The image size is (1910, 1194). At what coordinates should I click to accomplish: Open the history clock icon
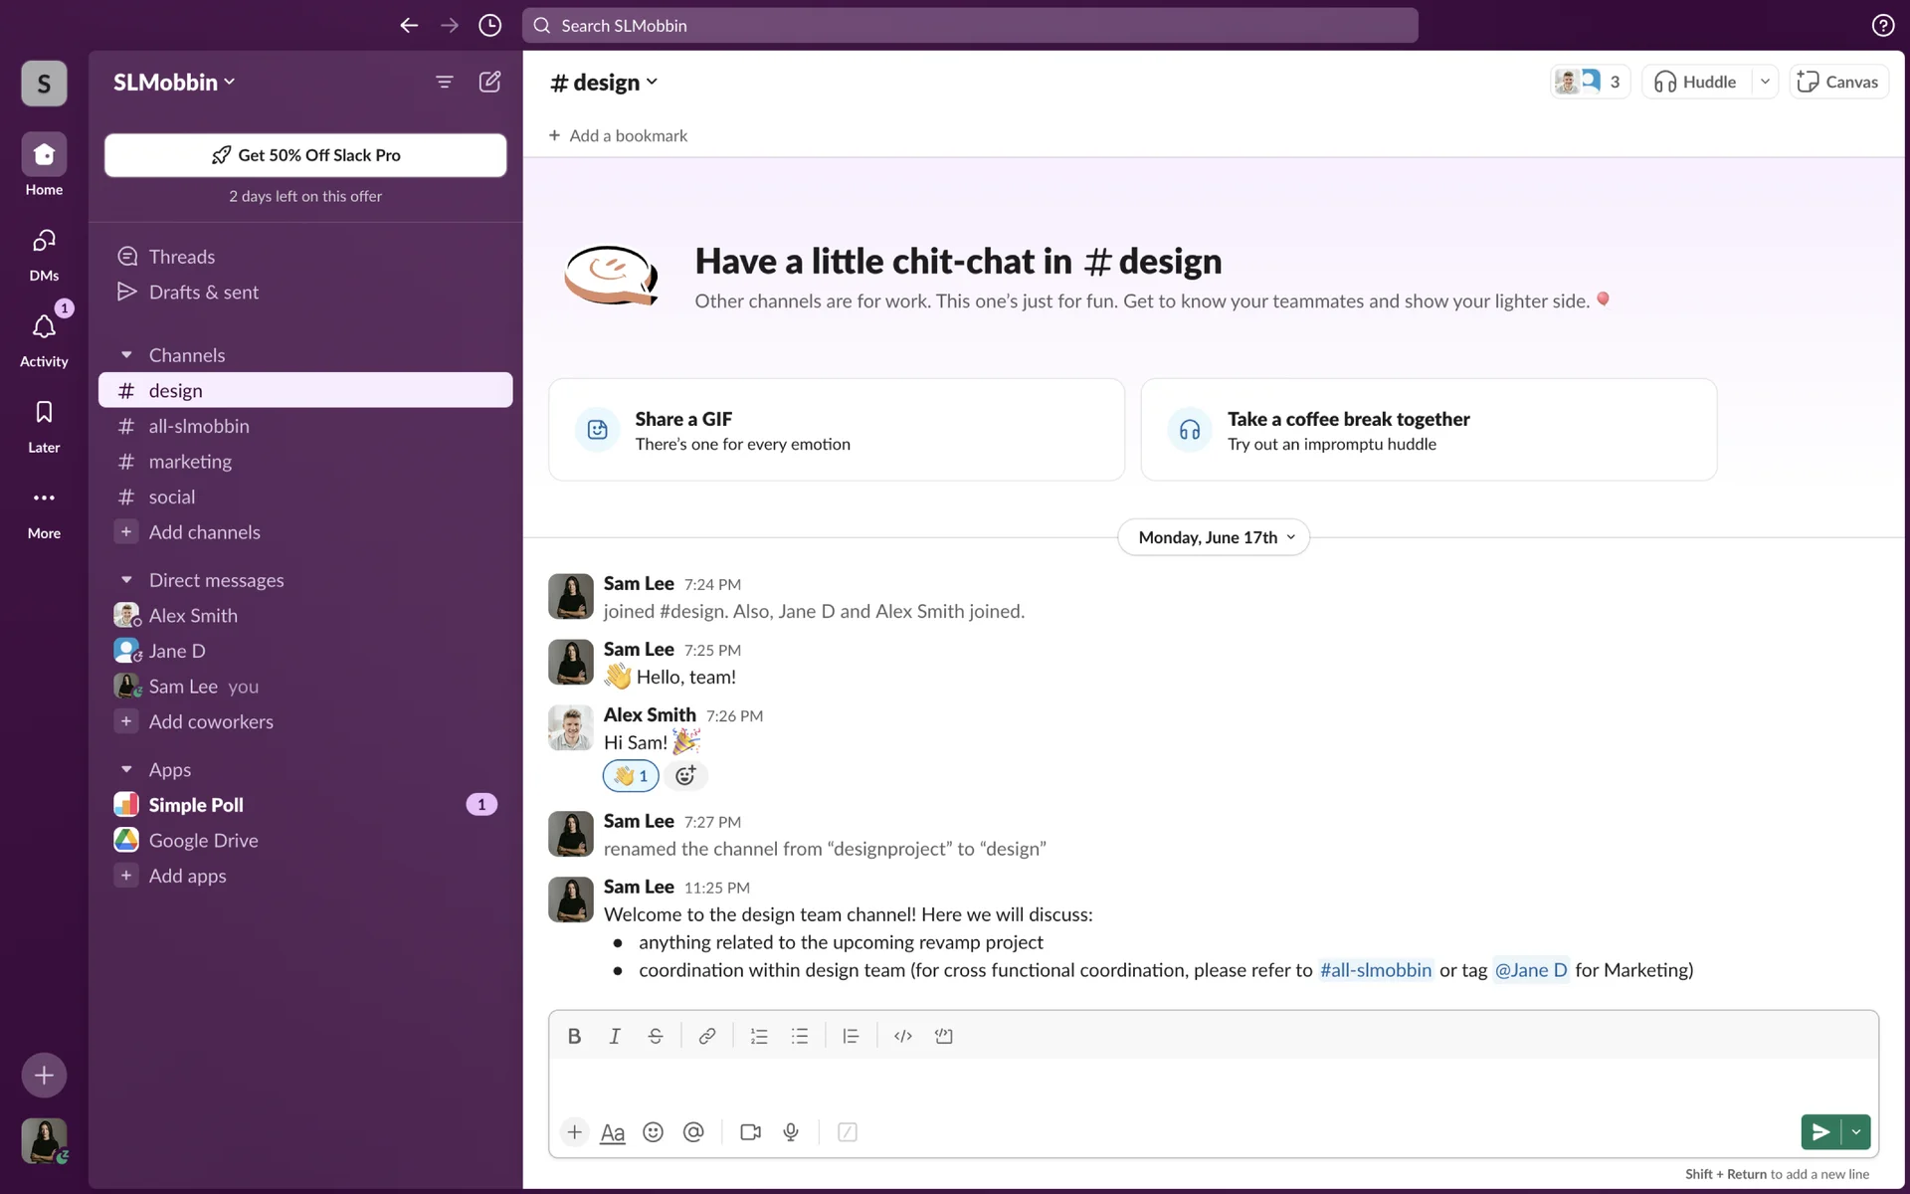[489, 26]
